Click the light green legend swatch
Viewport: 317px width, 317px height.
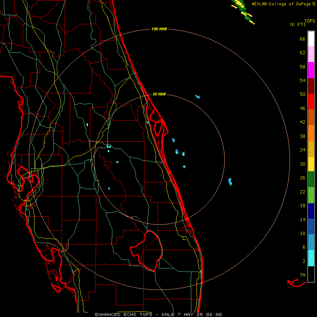coord(311,195)
